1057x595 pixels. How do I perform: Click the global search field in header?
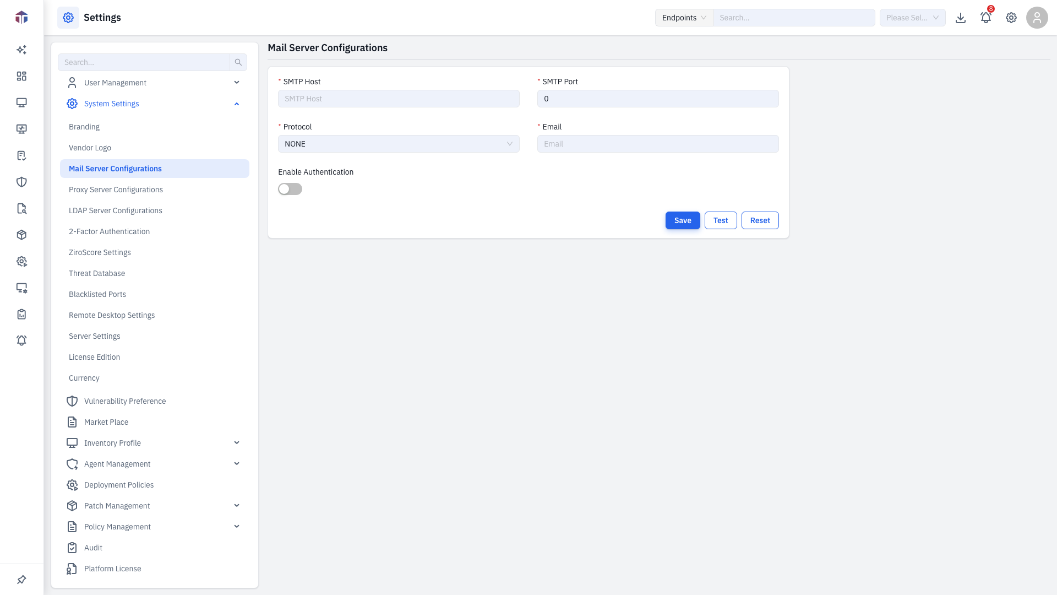794,18
